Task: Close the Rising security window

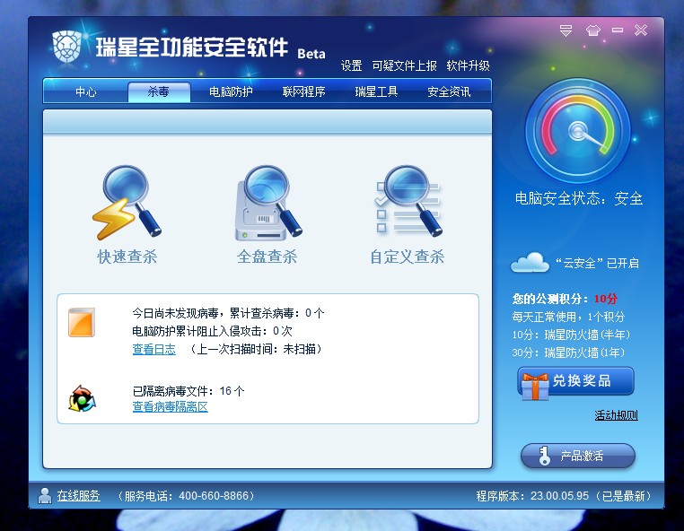Action: click(641, 30)
